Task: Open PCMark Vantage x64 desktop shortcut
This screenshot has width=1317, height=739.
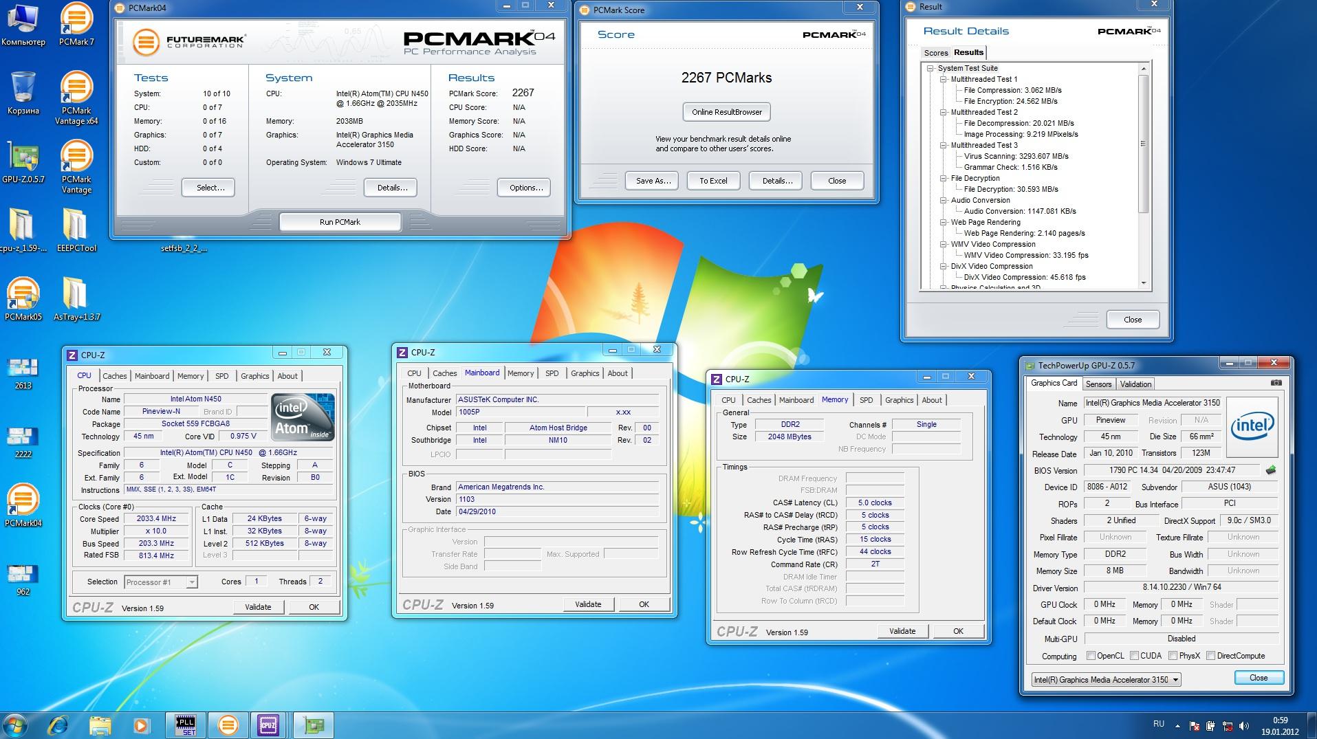Action: 76,98
